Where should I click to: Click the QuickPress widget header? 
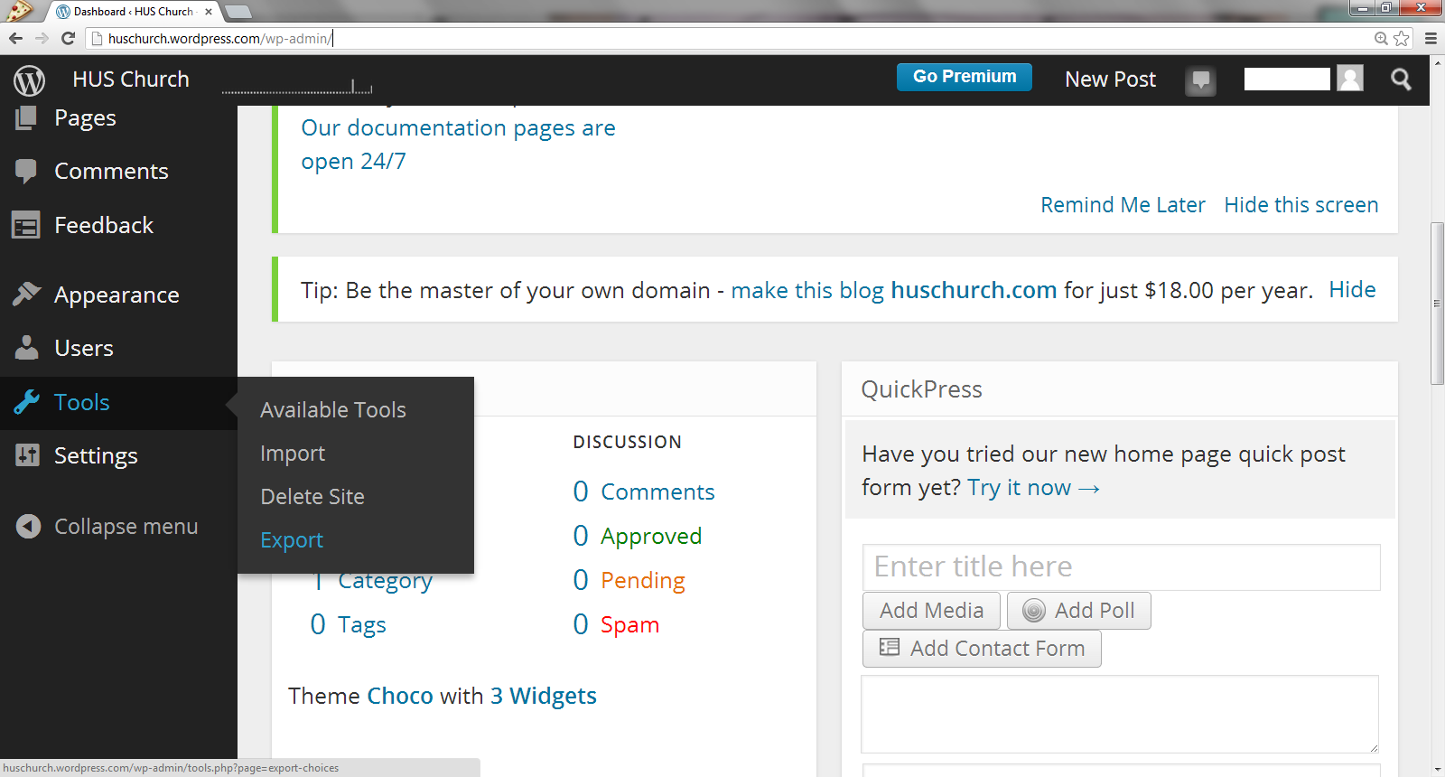[1120, 389]
